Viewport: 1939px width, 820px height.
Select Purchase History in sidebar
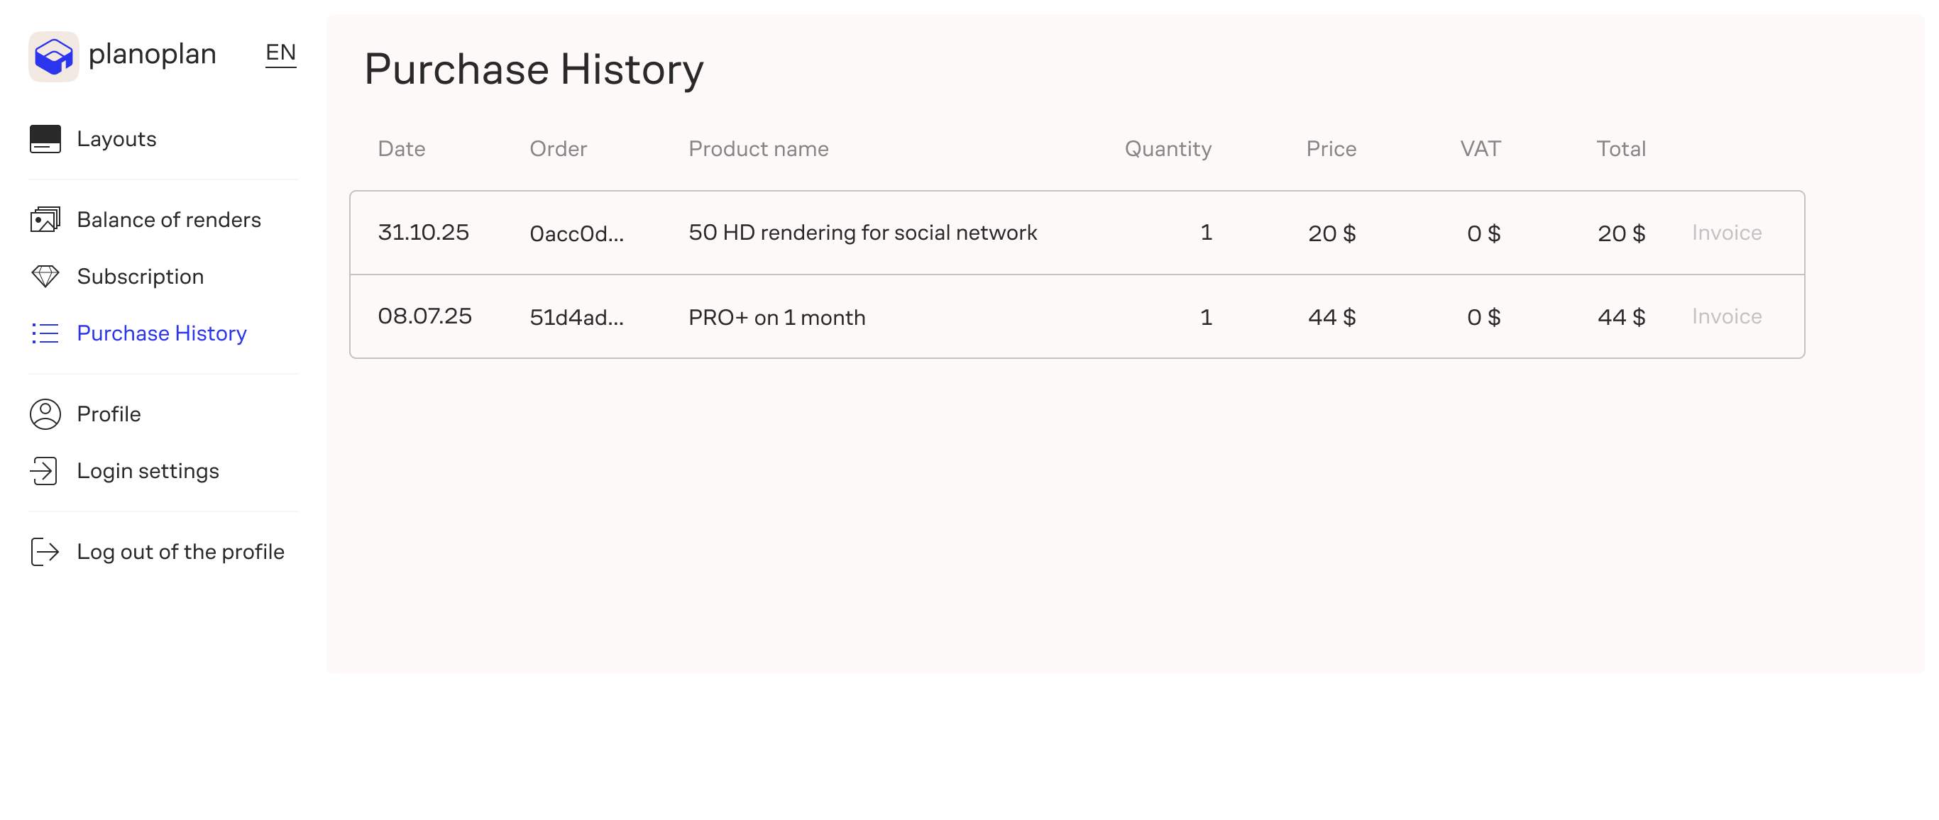162,333
